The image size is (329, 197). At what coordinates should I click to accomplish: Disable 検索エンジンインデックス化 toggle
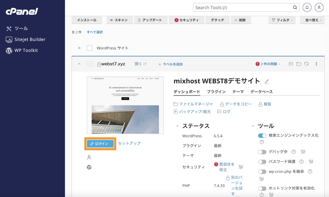(262, 135)
